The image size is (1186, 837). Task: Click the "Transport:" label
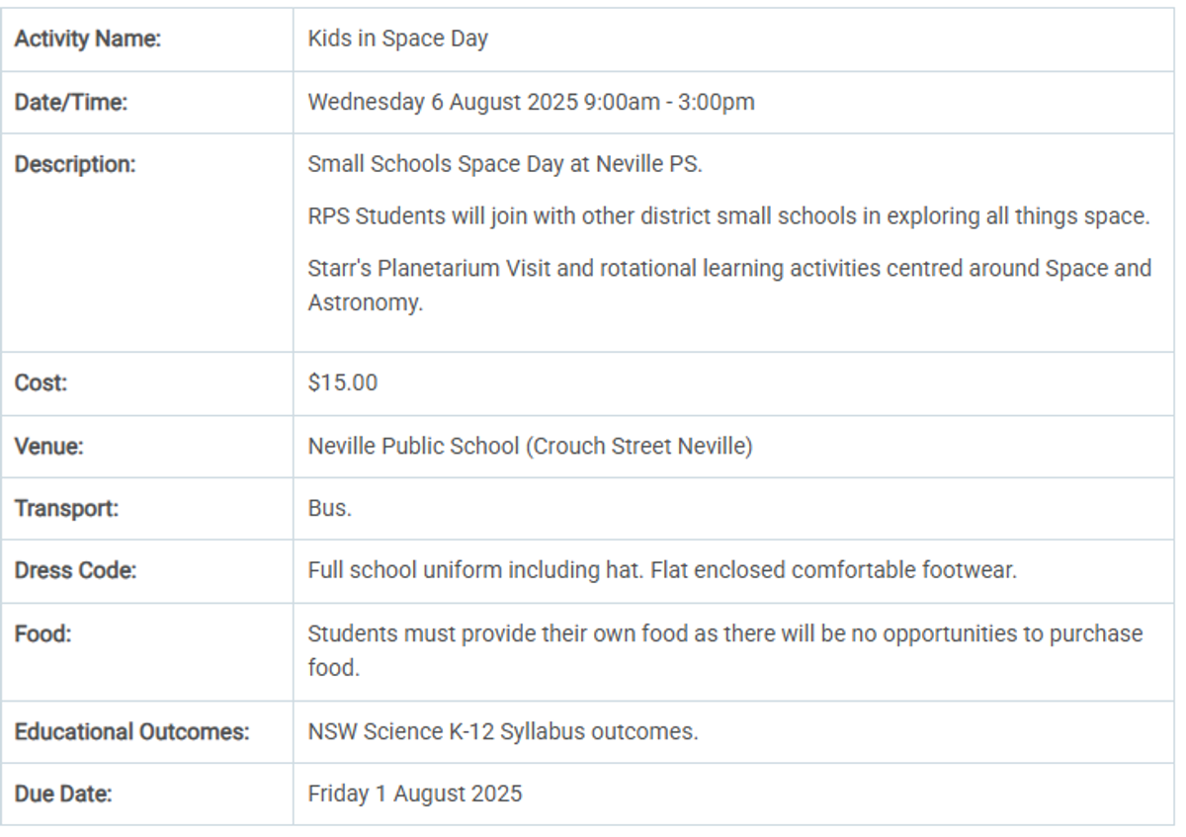[66, 509]
